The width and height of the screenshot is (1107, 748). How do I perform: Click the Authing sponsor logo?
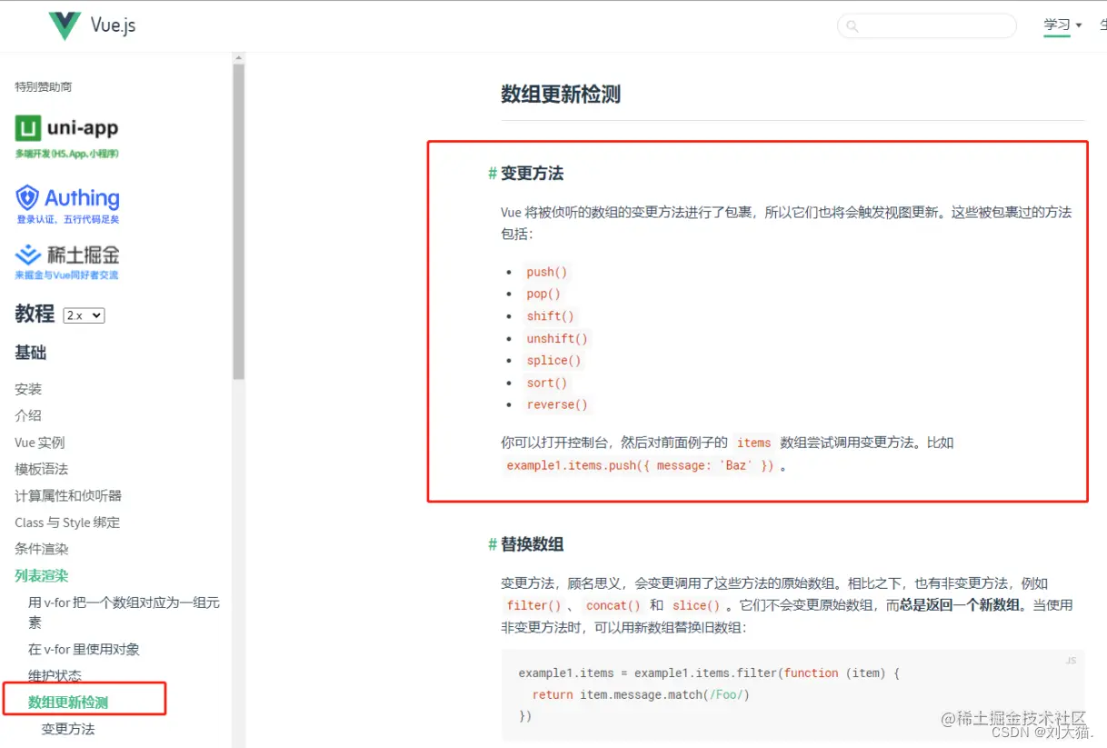[x=66, y=199]
